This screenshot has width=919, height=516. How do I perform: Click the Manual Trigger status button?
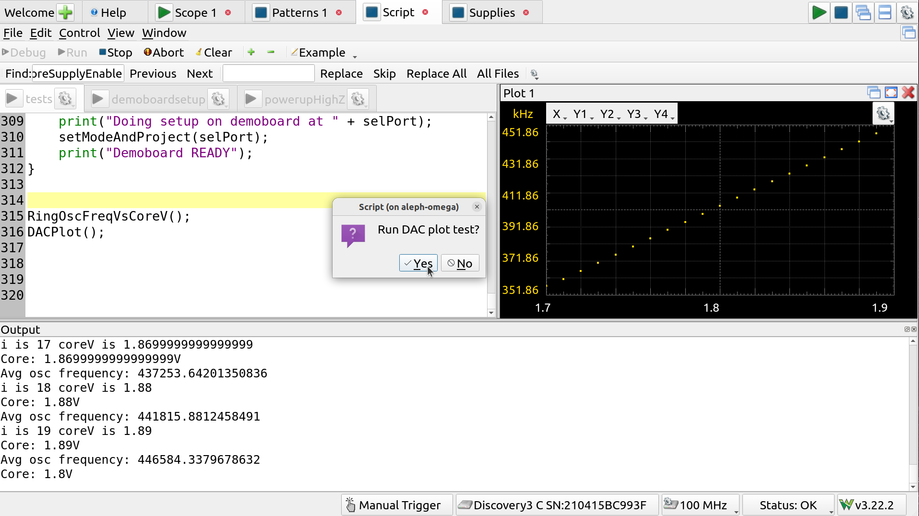click(397, 505)
